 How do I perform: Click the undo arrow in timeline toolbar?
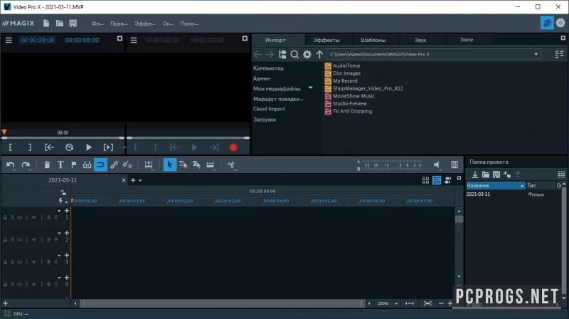click(x=10, y=165)
